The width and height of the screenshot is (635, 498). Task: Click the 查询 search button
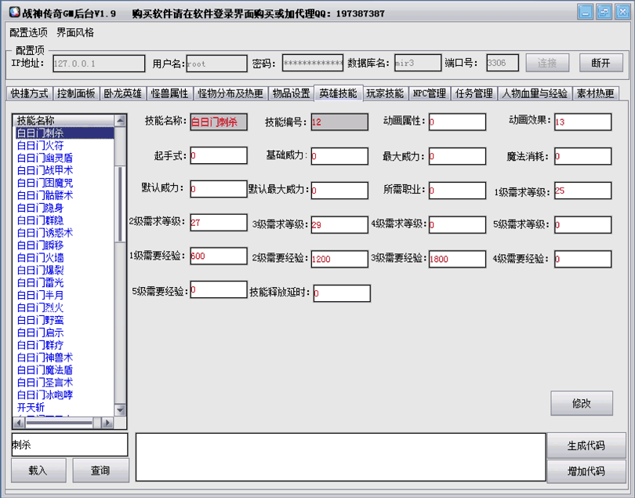(x=100, y=471)
